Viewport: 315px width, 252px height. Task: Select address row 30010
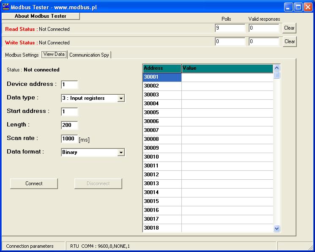[162, 157]
